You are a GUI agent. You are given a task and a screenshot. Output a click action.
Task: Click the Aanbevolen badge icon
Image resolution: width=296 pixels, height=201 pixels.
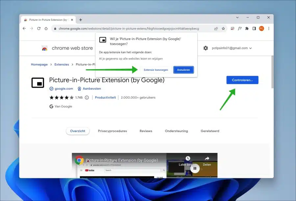coord(80,89)
